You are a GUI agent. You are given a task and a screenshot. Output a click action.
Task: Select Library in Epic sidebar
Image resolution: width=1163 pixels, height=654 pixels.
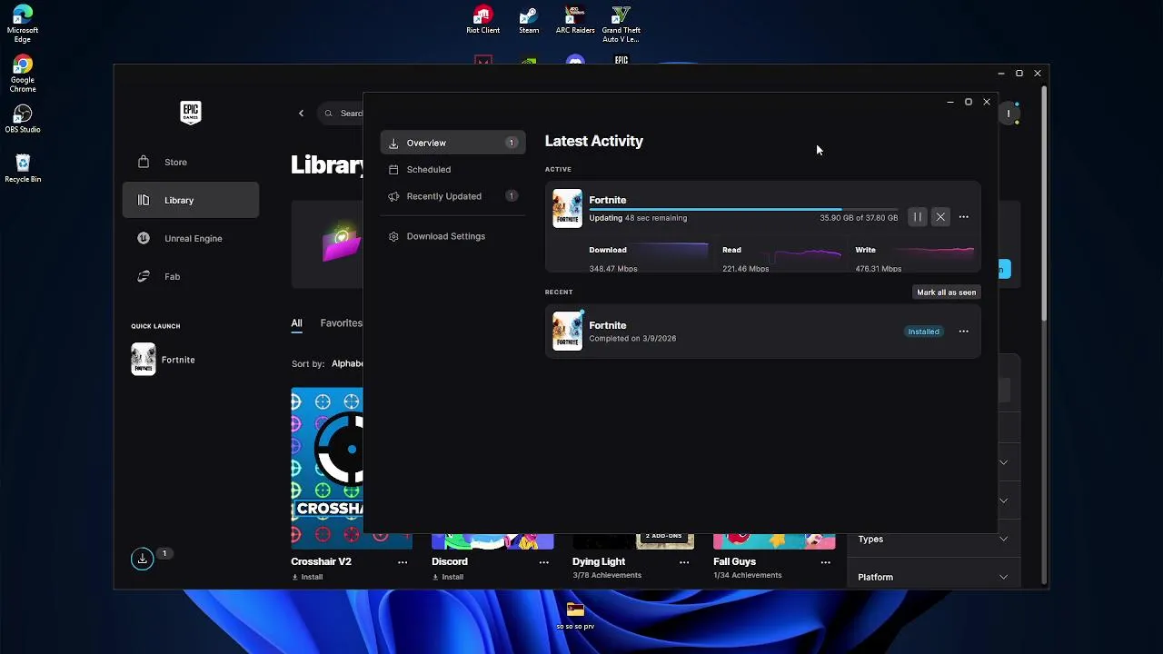point(191,200)
